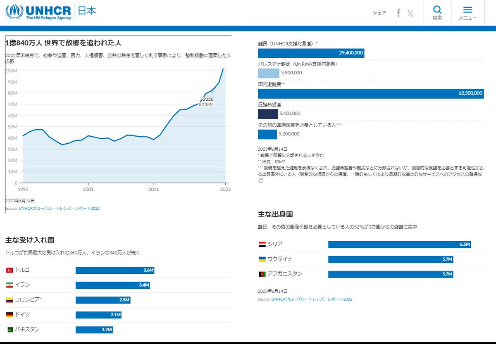Viewport: 496px width, 344px height.
Task: Click the light blue 5,900,000 Palestine refugee bar
Action: click(269, 73)
